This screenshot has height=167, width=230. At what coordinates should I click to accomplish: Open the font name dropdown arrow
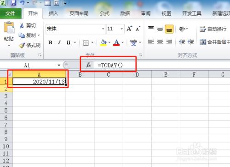[x=103, y=29]
